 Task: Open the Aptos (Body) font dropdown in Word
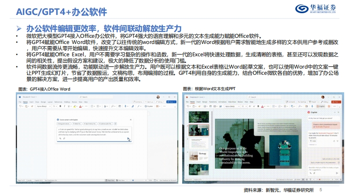coord(43,106)
